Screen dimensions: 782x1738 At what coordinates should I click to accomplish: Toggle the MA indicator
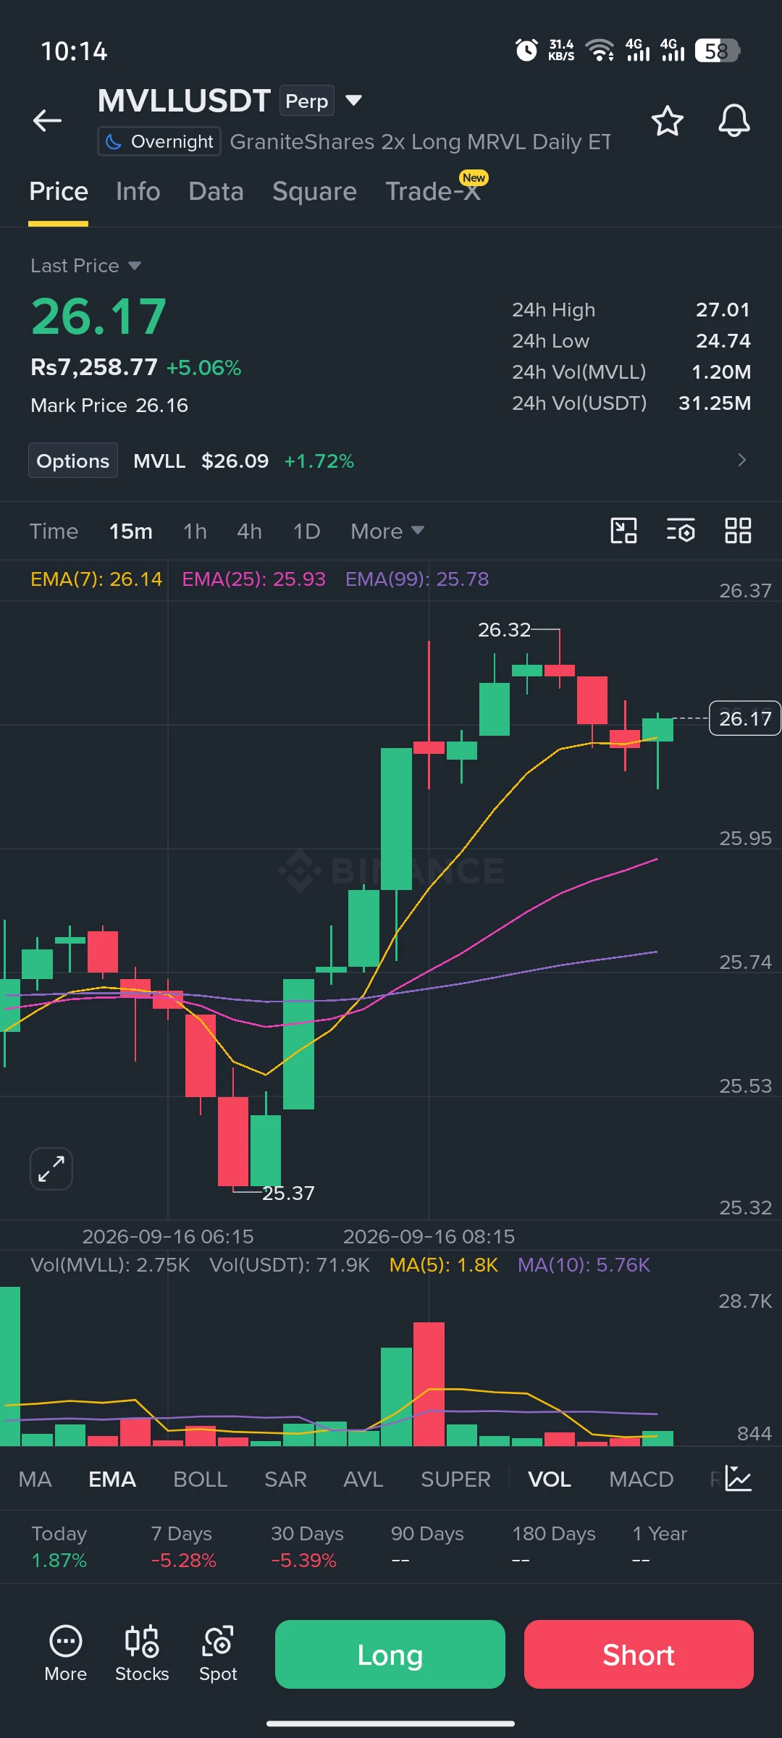coord(35,1479)
